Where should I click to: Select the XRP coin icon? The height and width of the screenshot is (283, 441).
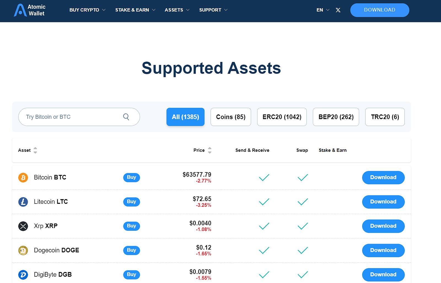(23, 226)
